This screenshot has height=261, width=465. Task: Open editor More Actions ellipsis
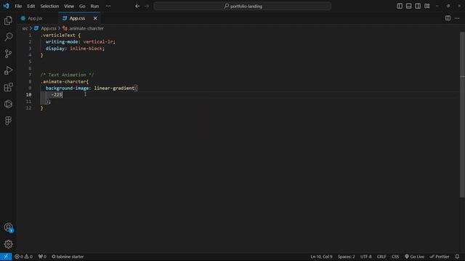[457, 18]
